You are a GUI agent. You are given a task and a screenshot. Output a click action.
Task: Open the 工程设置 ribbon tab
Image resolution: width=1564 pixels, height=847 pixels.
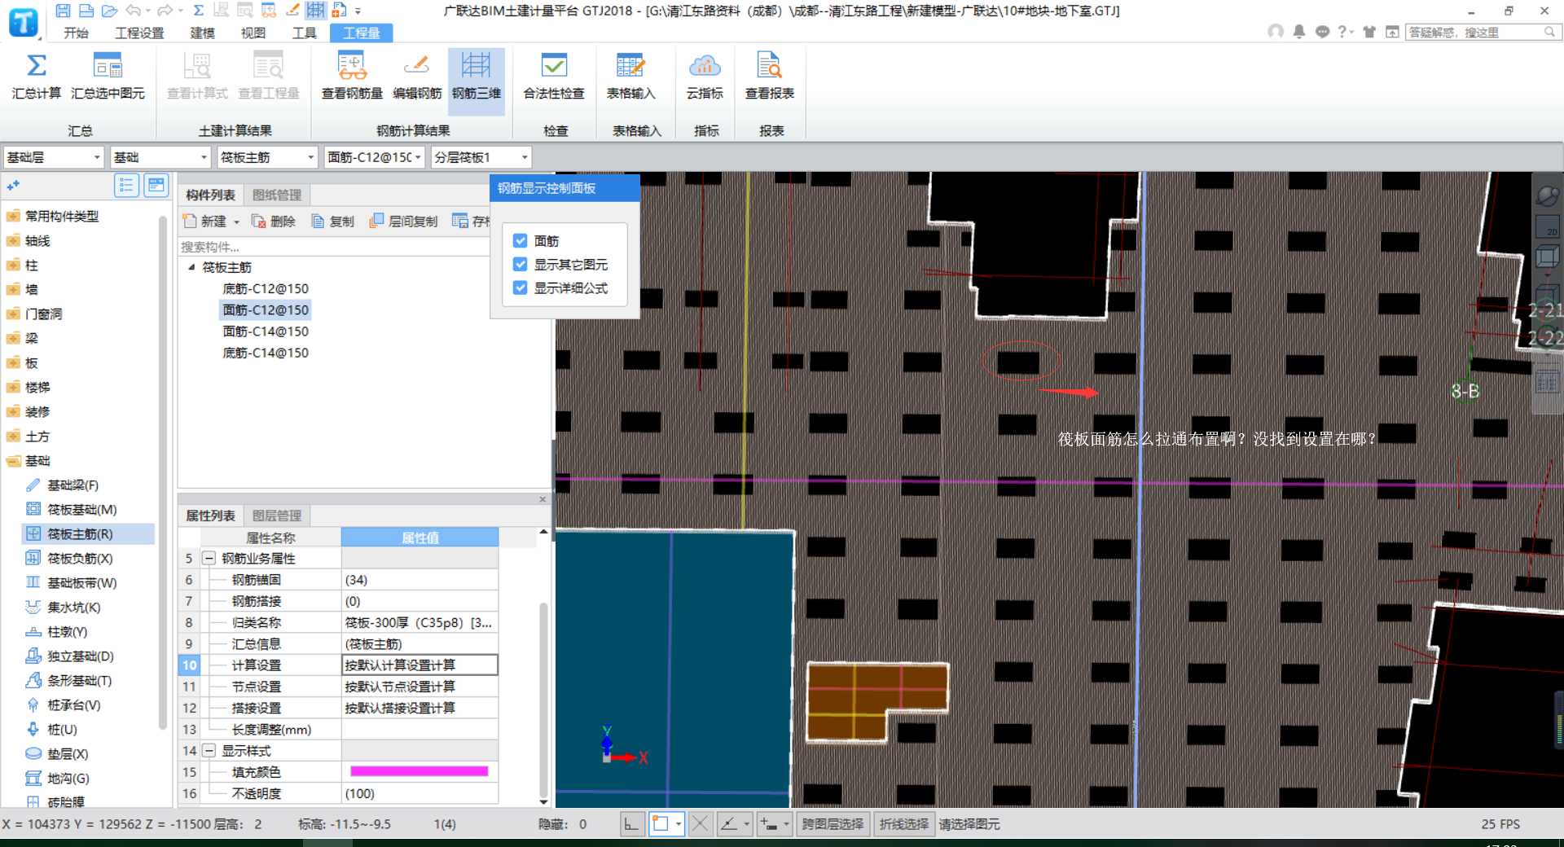pos(139,33)
